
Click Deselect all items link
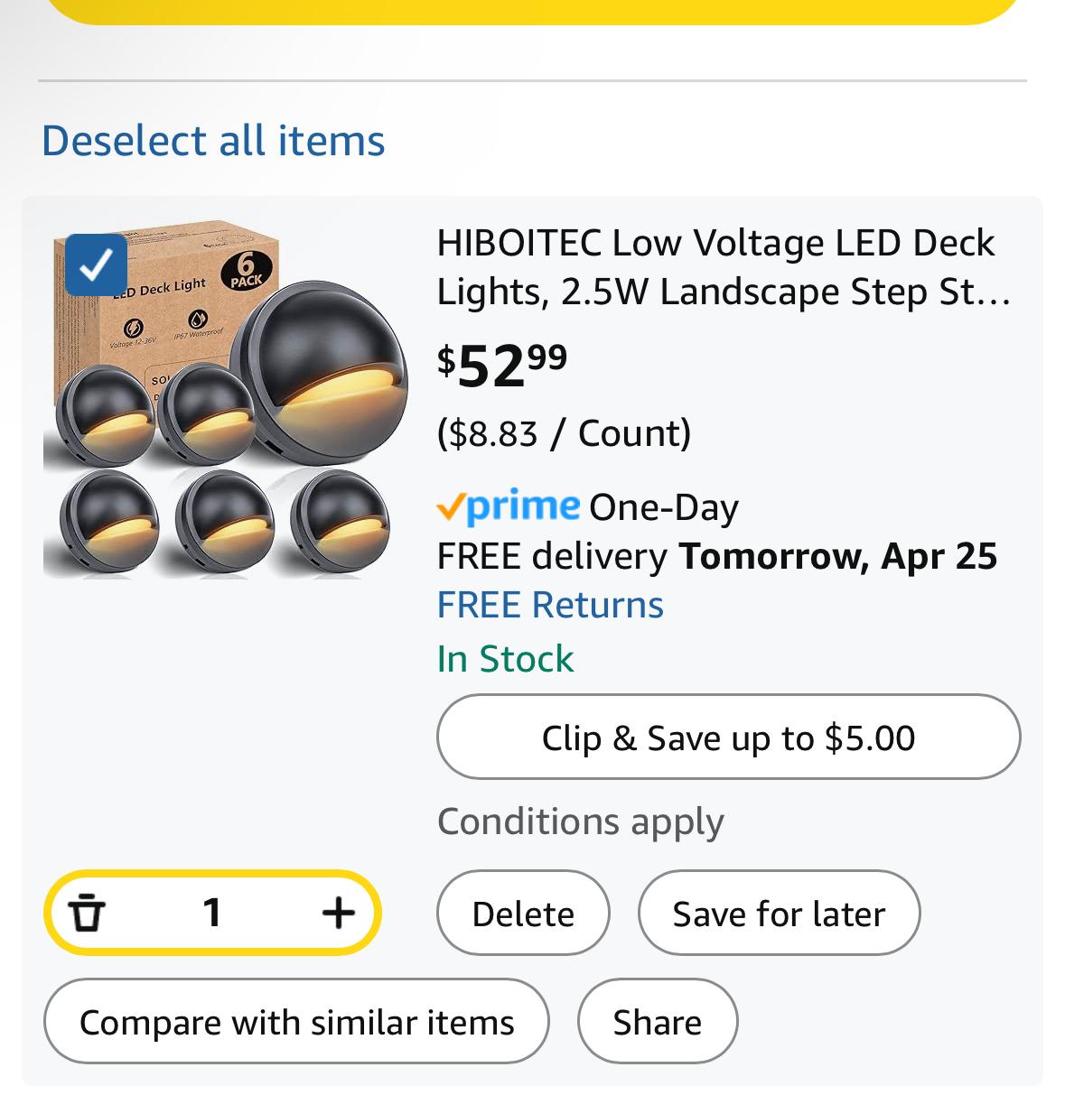213,141
